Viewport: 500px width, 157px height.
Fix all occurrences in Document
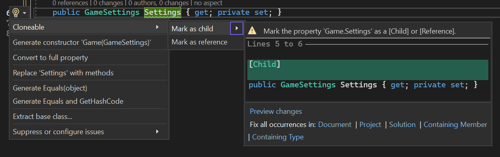click(335, 125)
